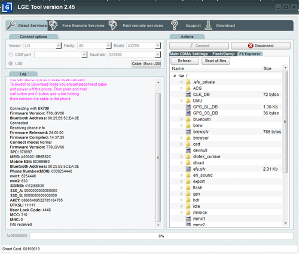Viewport: 299px width, 254px height.
Task: Expand the dload folder
Action: pos(181,163)
